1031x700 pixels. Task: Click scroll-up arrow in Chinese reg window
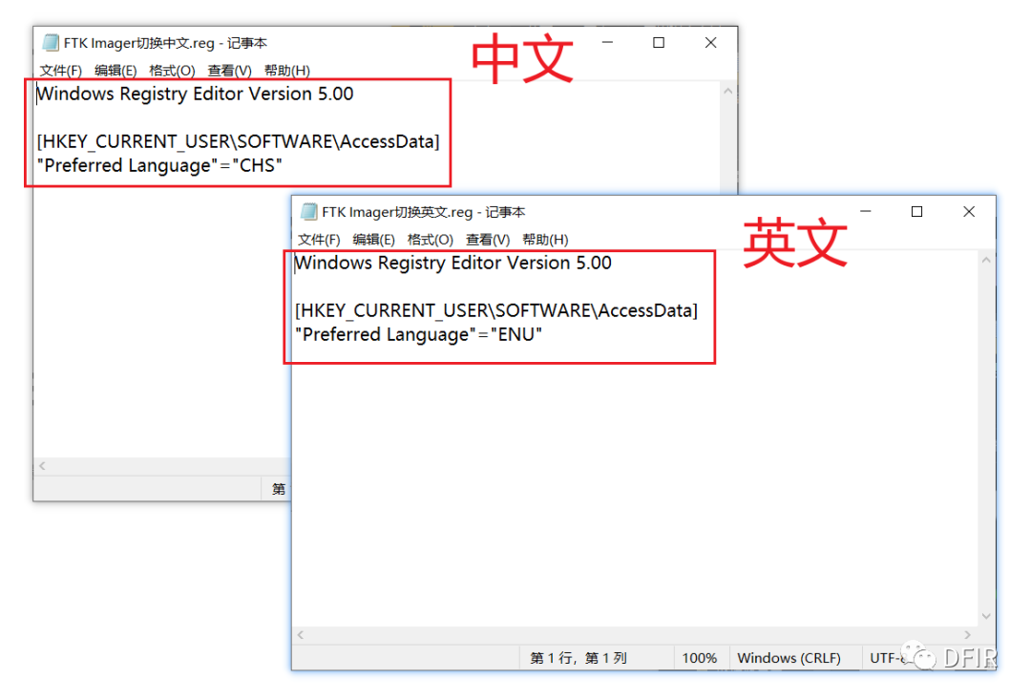tap(727, 92)
